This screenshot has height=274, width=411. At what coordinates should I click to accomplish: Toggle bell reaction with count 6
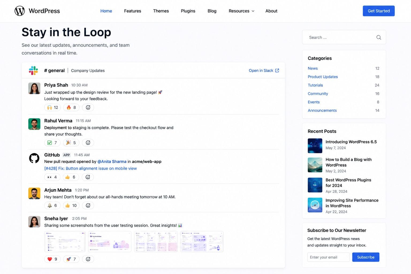pos(52,205)
